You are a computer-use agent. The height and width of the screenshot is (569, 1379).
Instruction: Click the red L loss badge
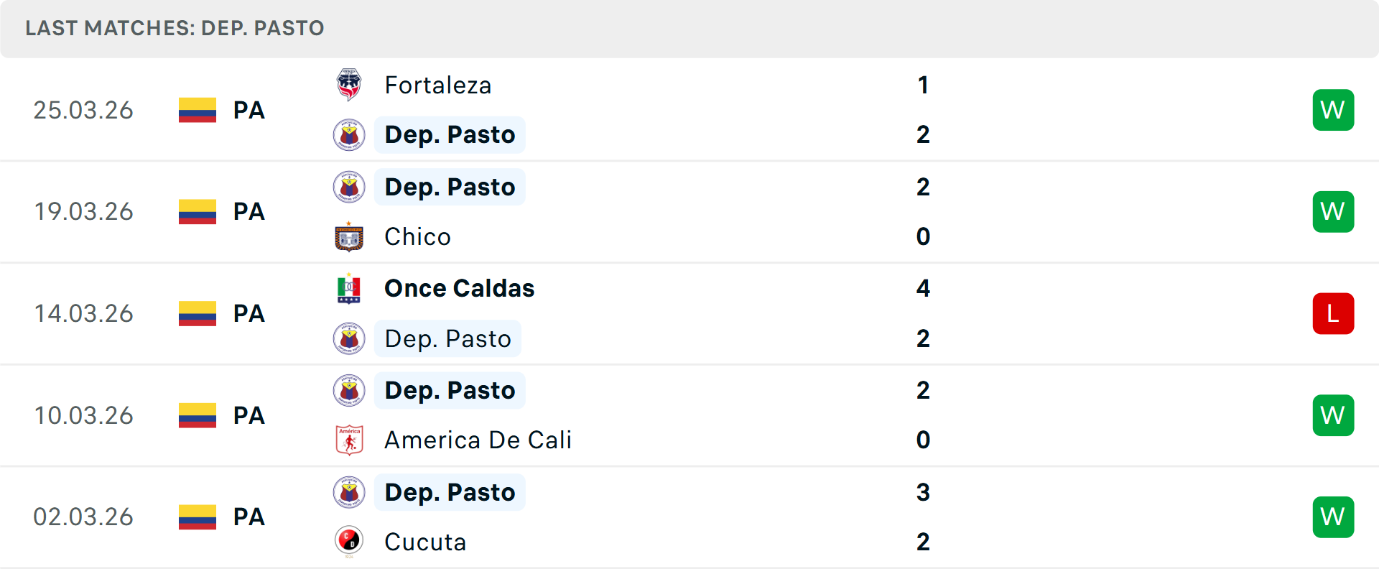click(1333, 314)
